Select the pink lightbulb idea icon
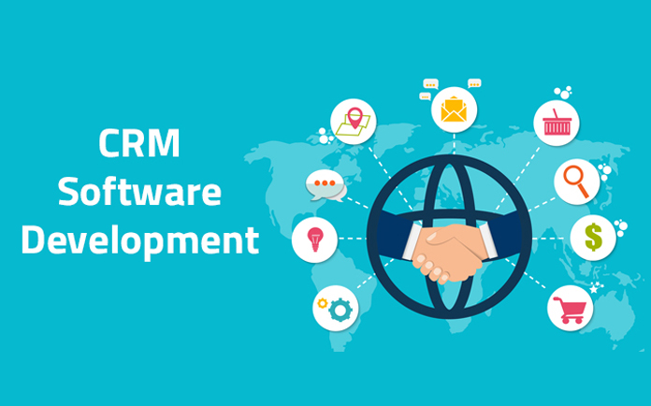Viewport: 651px width, 406px height. [x=314, y=239]
